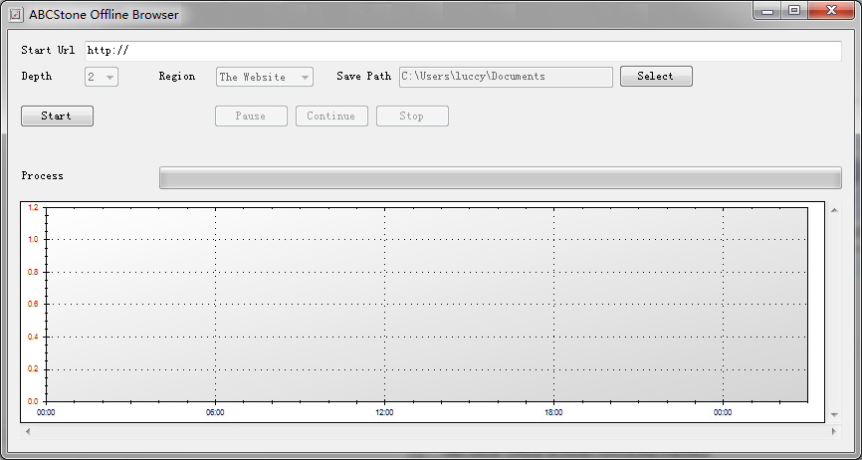
Task: Click the 0.2 value on chart Y axis
Action: point(33,369)
